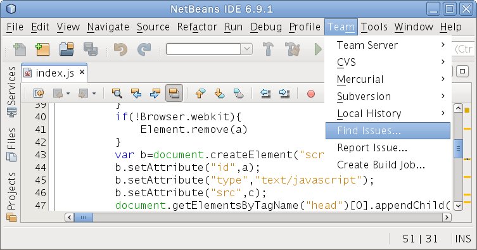Screen dimensions: 477x250
Task: Click the Find Selection magnifier icon
Action: tap(117, 93)
